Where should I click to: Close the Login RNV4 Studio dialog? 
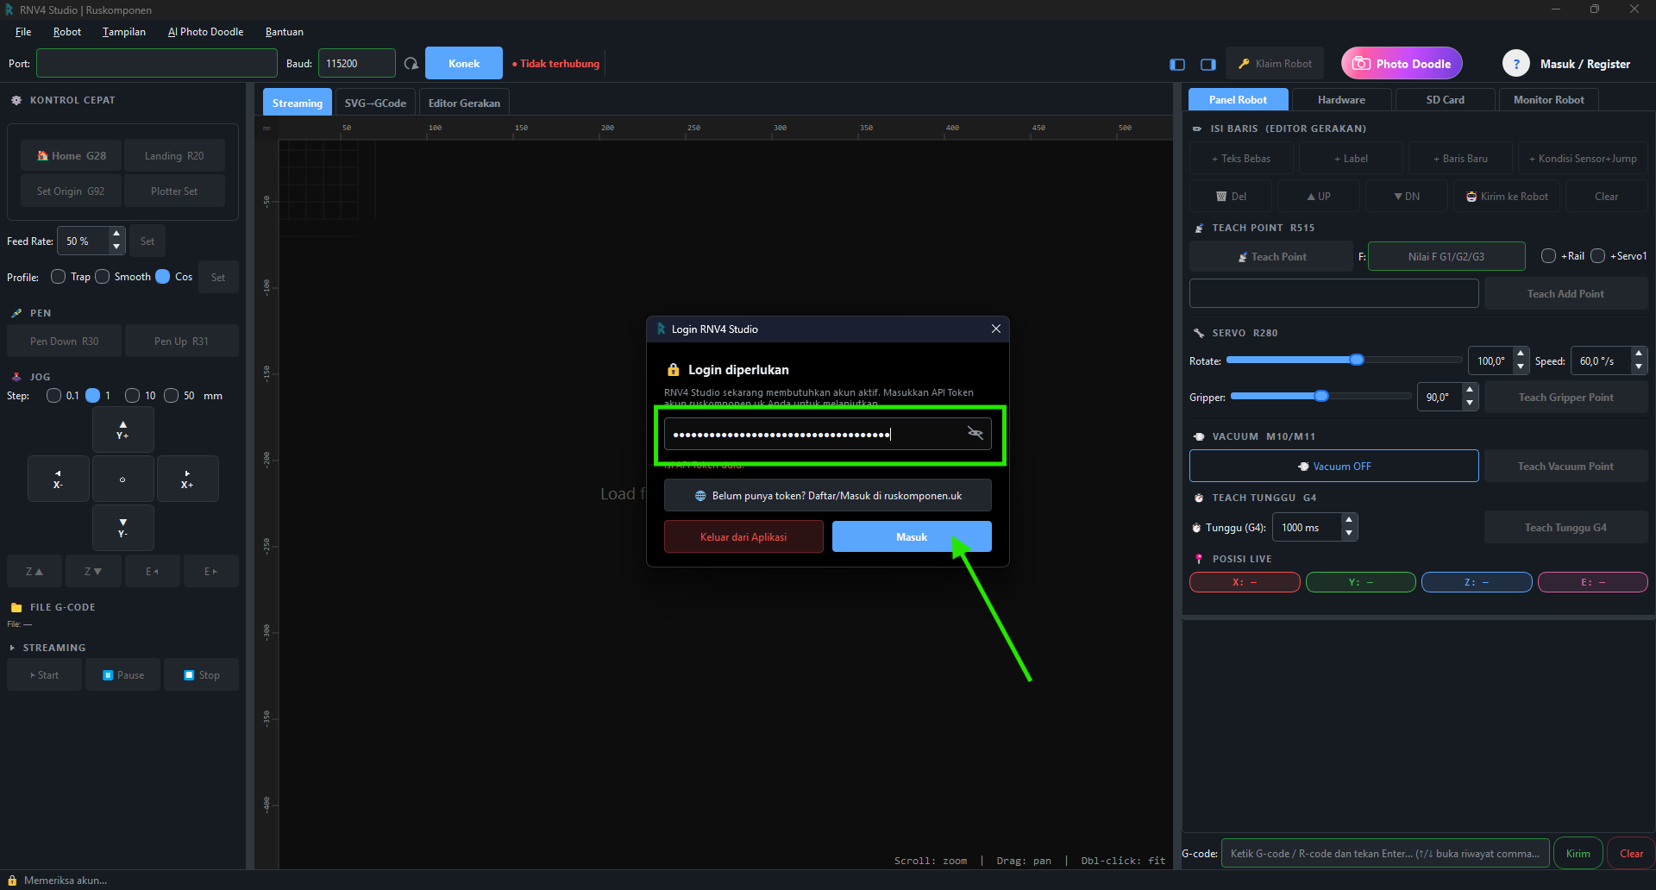(x=996, y=329)
